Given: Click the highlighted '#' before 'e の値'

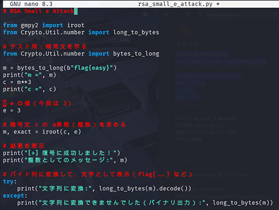Looking at the screenshot, I should (5, 103).
